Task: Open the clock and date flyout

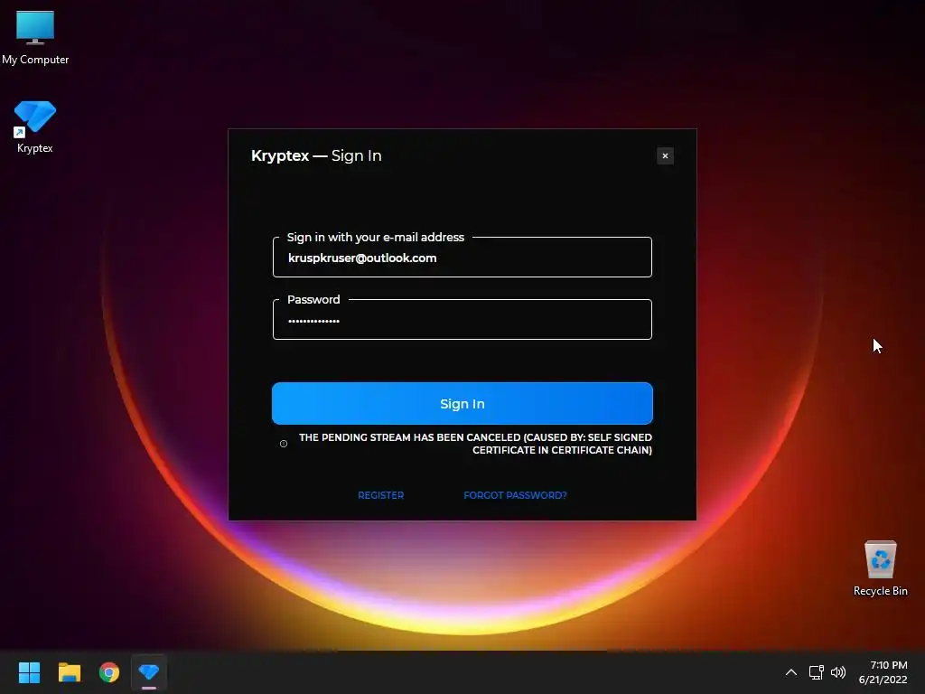Action: point(883,672)
